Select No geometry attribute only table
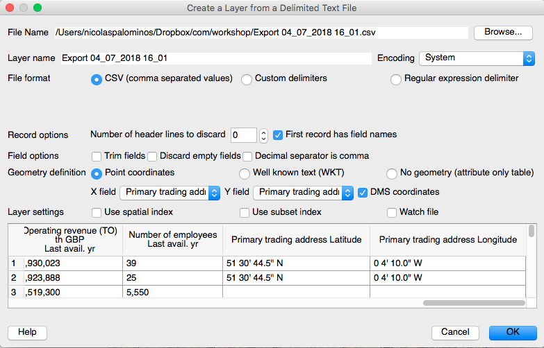The width and height of the screenshot is (544, 348). 392,173
